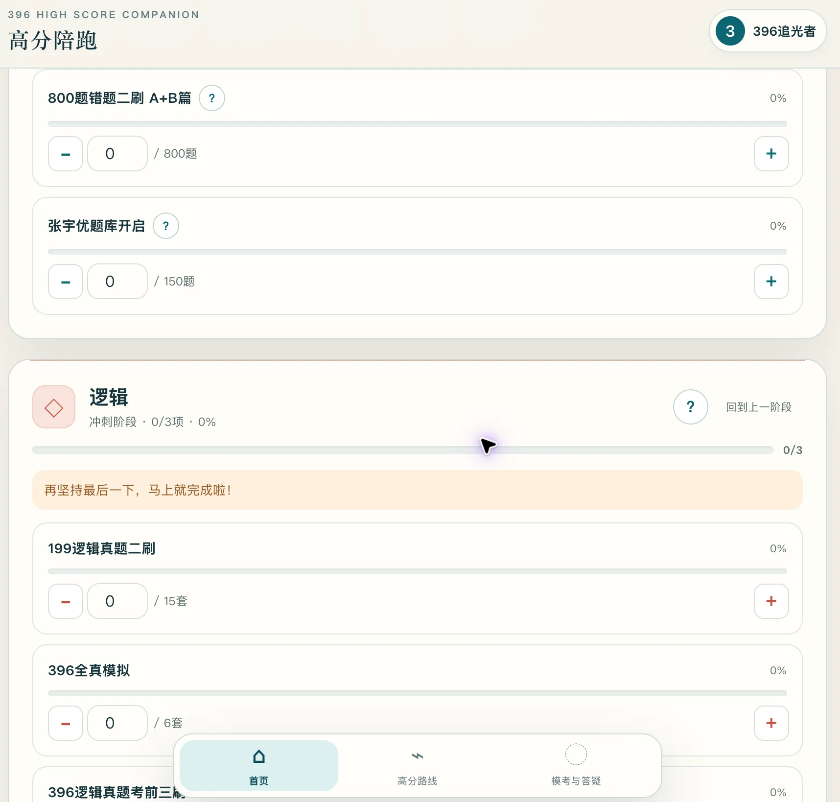Click the 199逻辑真题二刷 progress bar
Viewport: 840px width, 802px height.
pyautogui.click(x=418, y=571)
